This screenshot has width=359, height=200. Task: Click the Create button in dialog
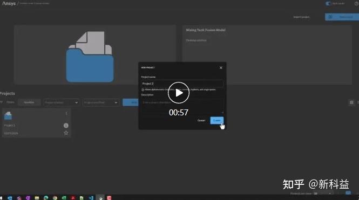[x=217, y=120]
